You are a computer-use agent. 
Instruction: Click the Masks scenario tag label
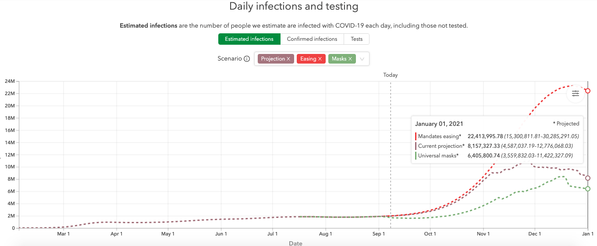339,59
